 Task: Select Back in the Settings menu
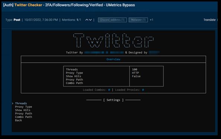19,120
